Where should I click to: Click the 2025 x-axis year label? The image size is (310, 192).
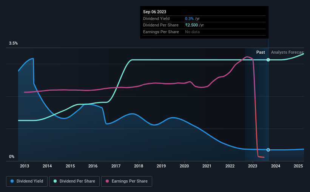pyautogui.click(x=298, y=166)
